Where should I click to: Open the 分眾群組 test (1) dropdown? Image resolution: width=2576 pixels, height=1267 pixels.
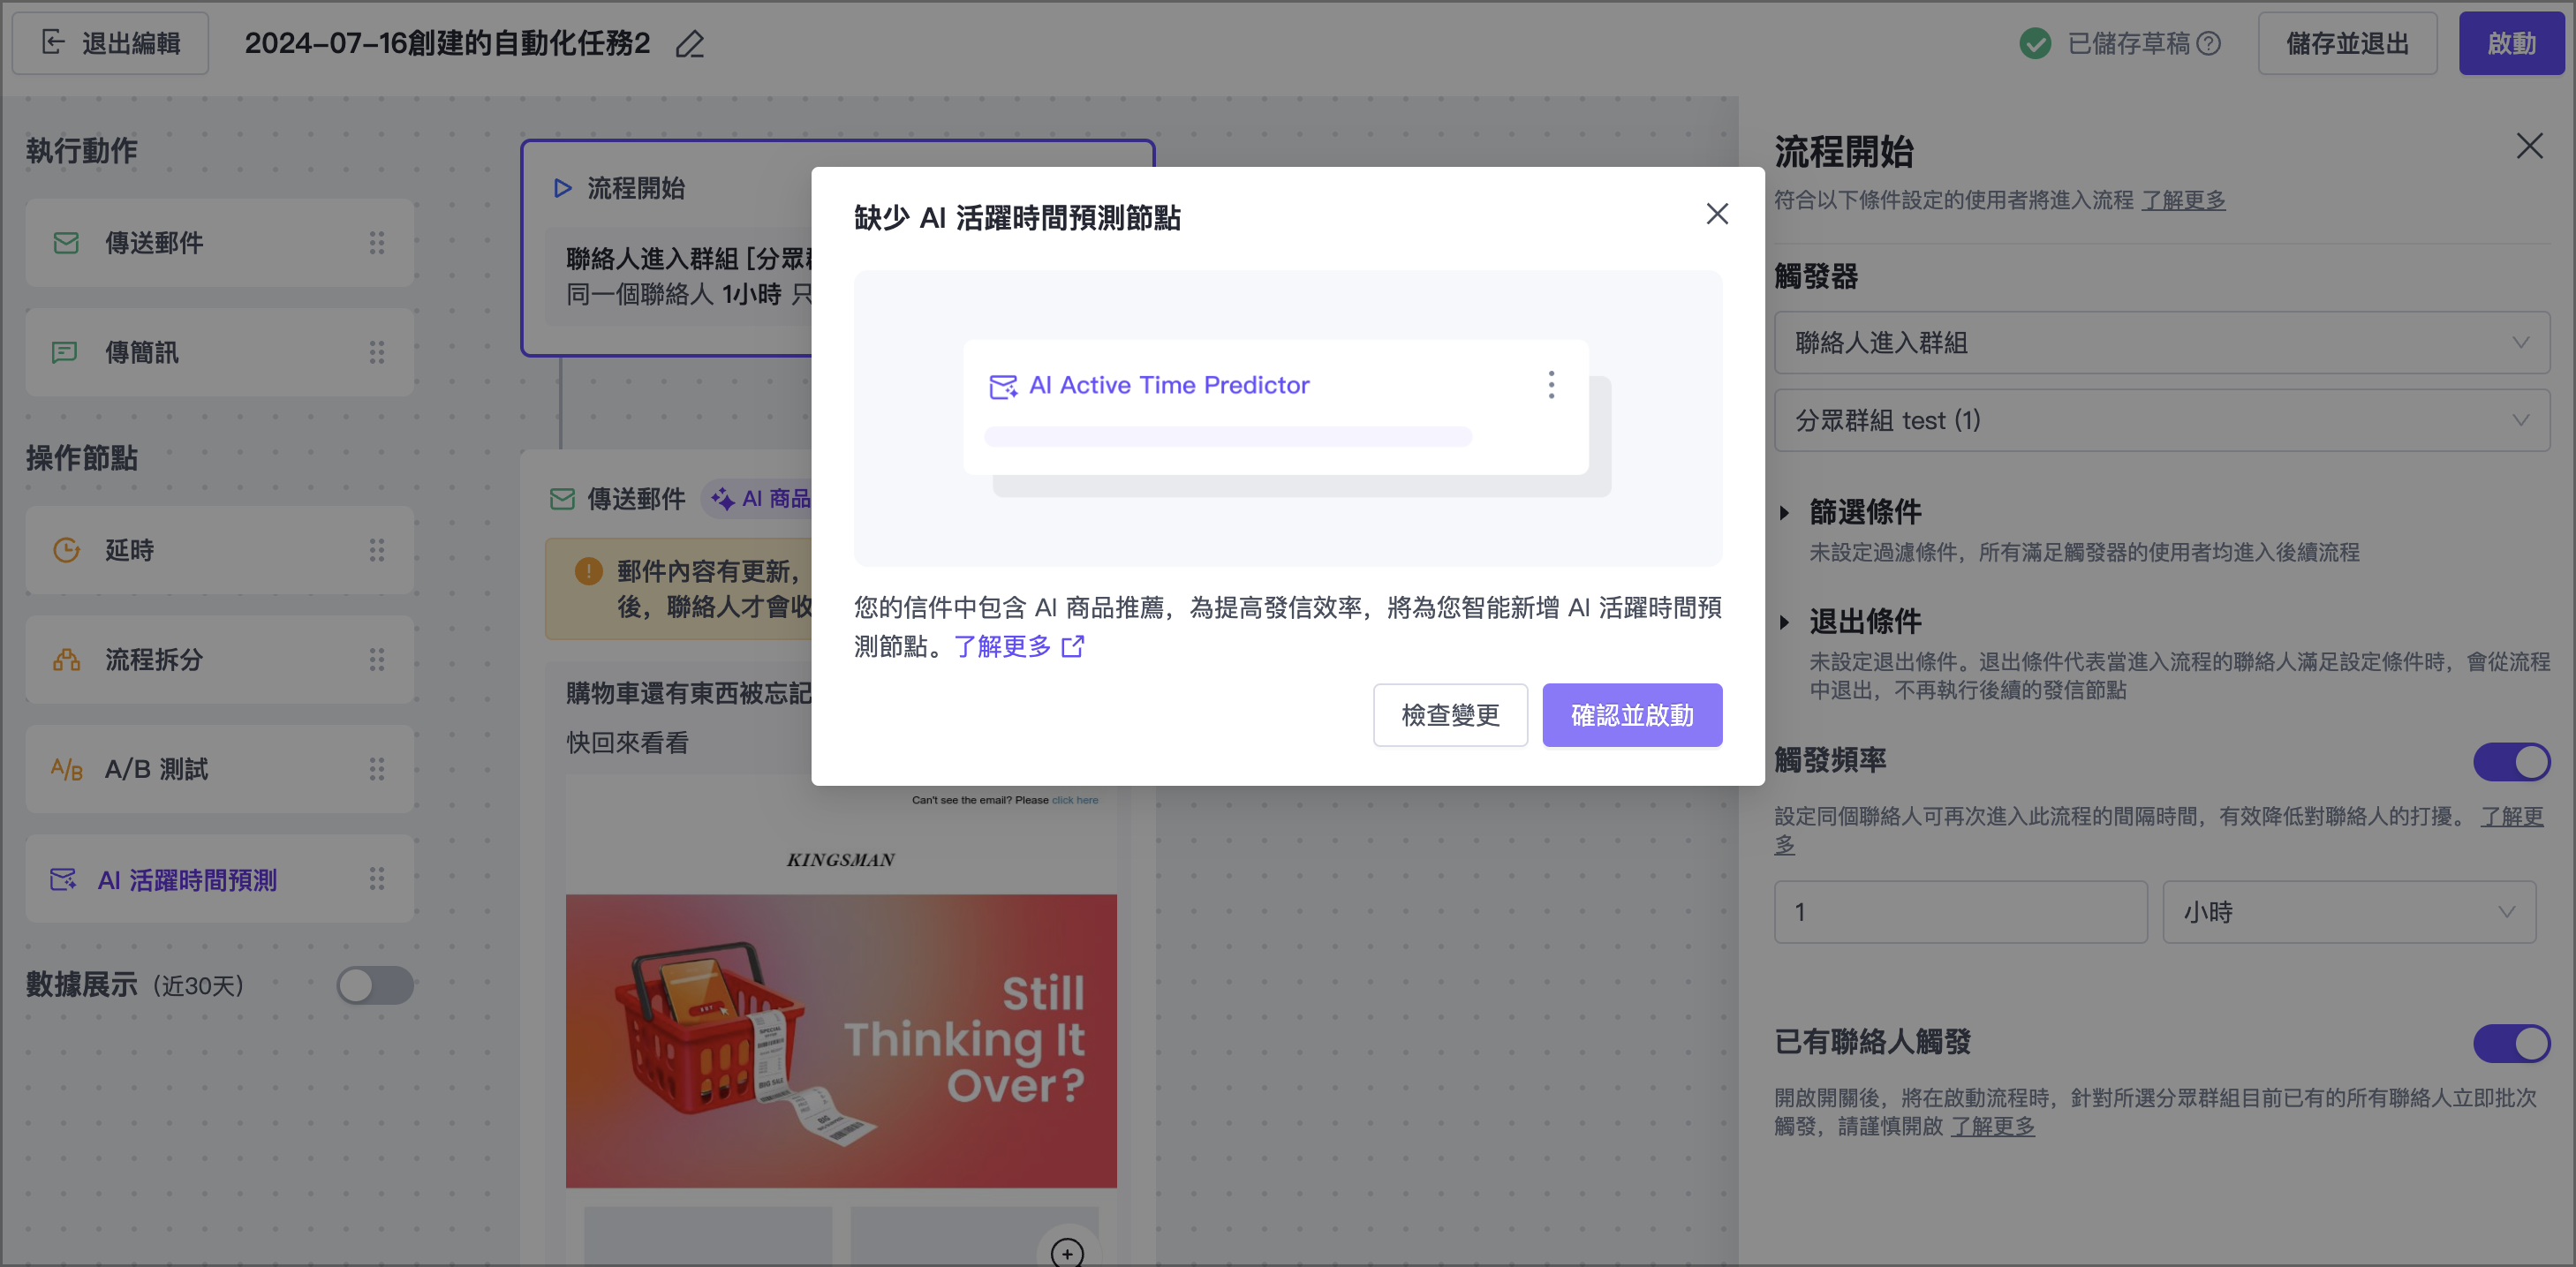(2161, 421)
